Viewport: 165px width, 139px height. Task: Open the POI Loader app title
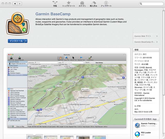pos(146,133)
